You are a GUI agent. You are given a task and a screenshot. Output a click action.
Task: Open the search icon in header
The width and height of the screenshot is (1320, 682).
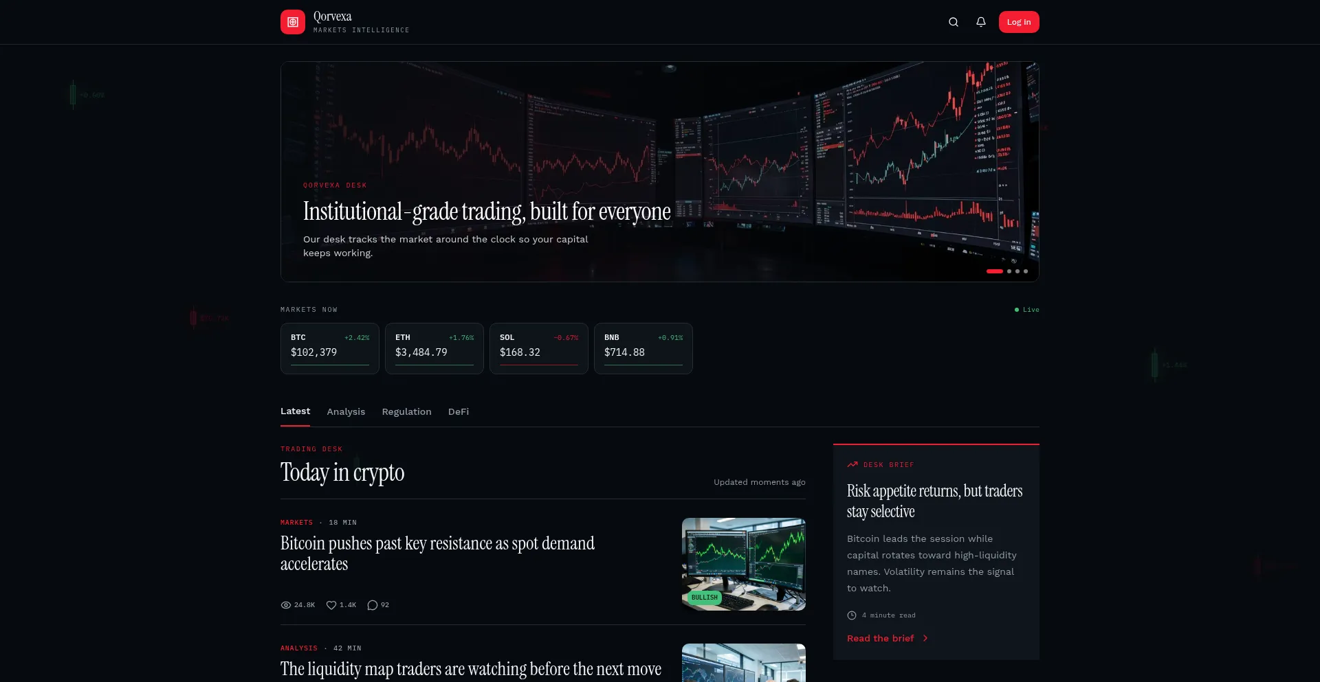[x=954, y=22]
